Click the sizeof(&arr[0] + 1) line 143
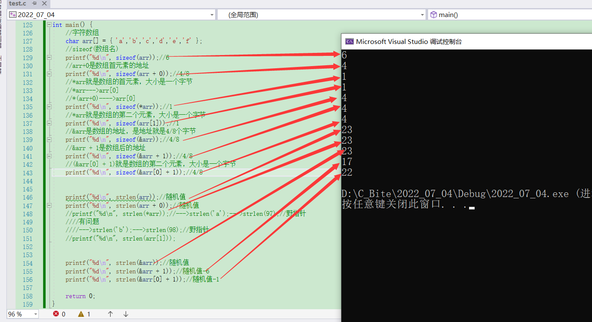 [134, 173]
